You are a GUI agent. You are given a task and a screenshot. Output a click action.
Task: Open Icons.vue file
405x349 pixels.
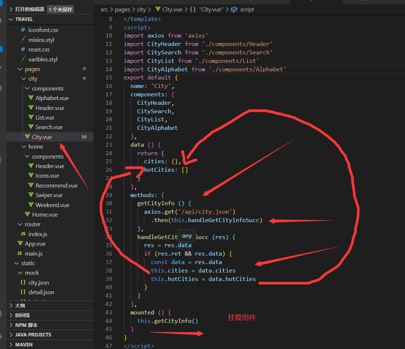(47, 176)
